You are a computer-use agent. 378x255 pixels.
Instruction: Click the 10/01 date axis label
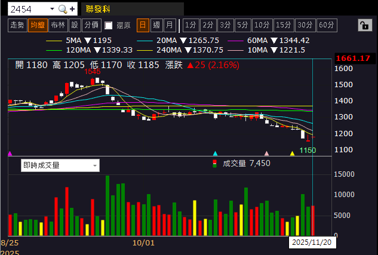[x=143, y=242]
